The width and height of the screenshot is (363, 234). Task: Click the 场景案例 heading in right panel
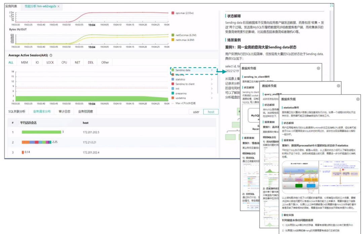[x=234, y=40]
